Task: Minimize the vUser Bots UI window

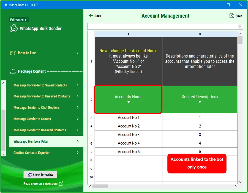Action: [216, 5]
